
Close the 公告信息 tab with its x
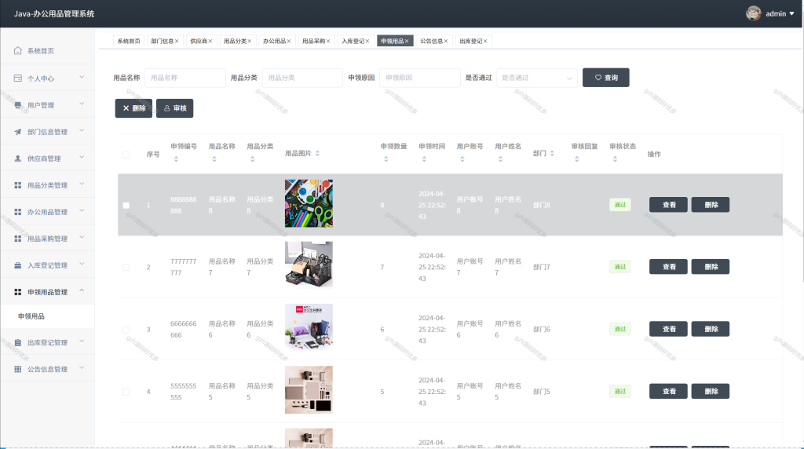(446, 41)
